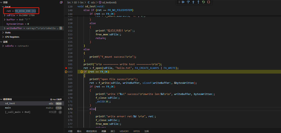This screenshot has width=281, height=133.
Task: Click the sd.c breadcrumb item
Action: click(92, 3)
